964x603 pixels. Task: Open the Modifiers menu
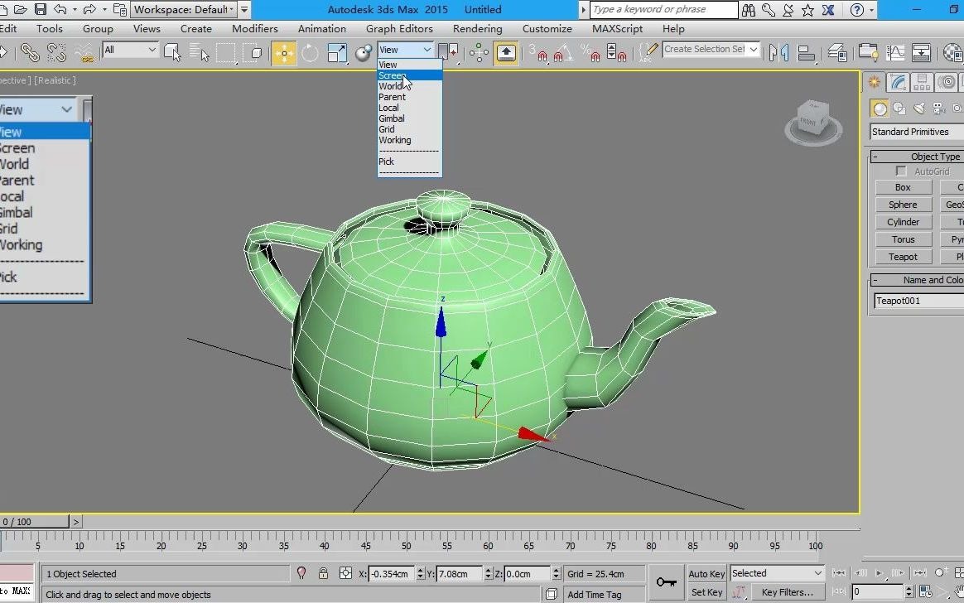pos(254,28)
